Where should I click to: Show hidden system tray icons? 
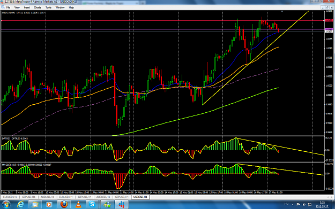(x=293, y=205)
